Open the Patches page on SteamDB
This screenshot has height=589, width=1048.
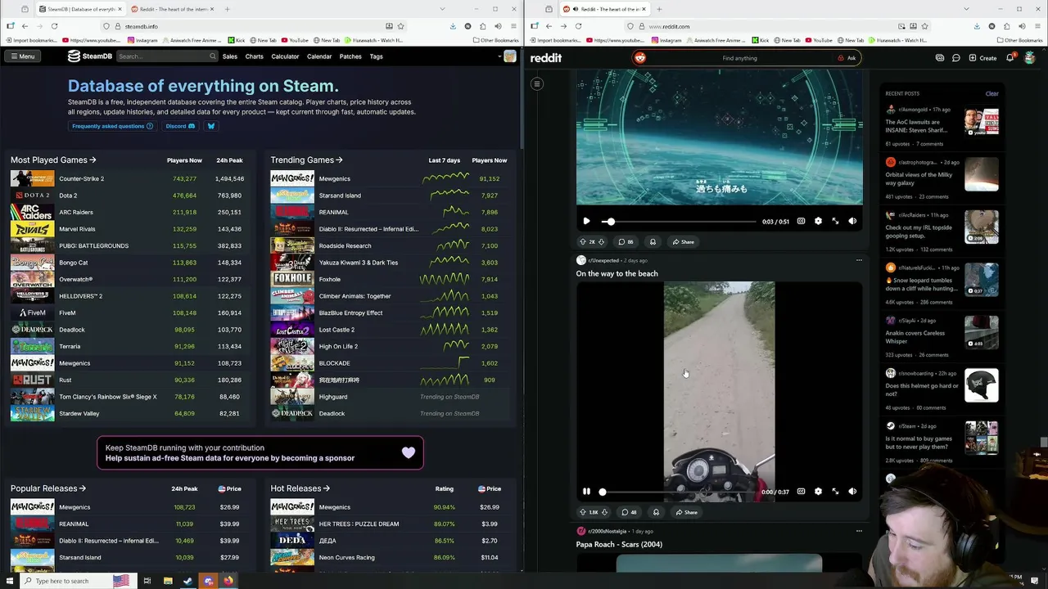350,56
